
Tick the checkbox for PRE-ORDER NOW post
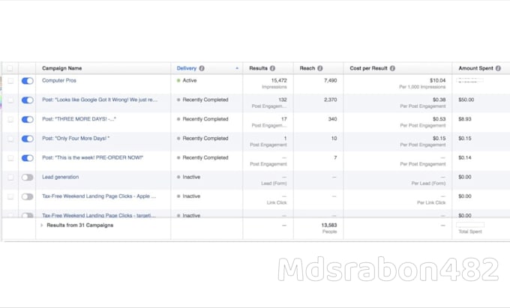(x=10, y=158)
